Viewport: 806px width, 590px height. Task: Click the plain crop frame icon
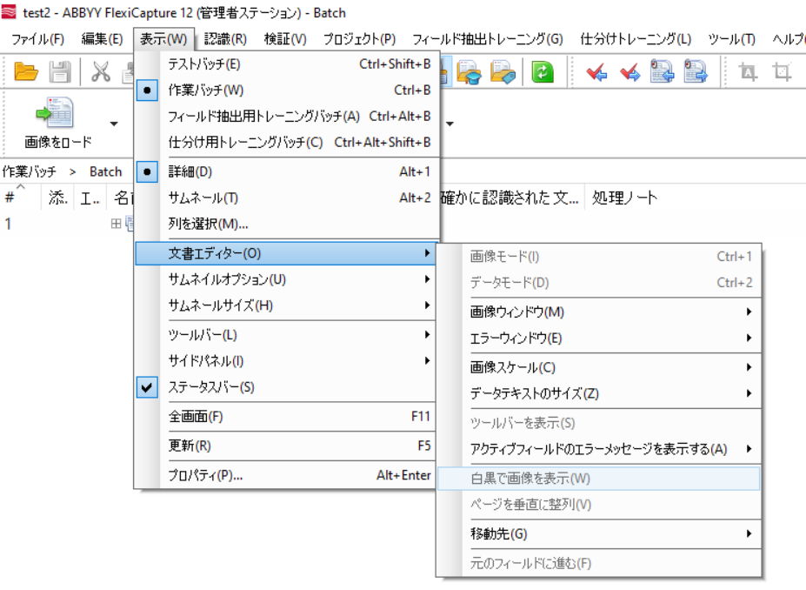point(782,72)
